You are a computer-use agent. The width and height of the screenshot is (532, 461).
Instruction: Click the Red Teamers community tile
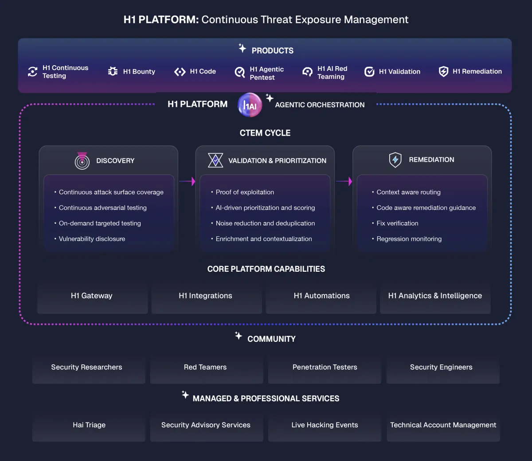[x=207, y=368]
